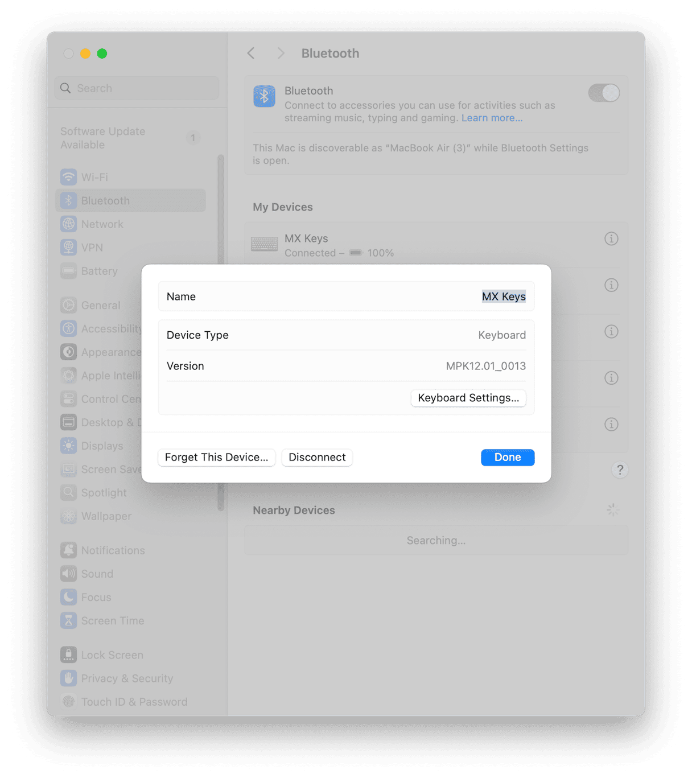This screenshot has height=778, width=692.
Task: Open Apple Intelligence icon
Action: [x=68, y=375]
